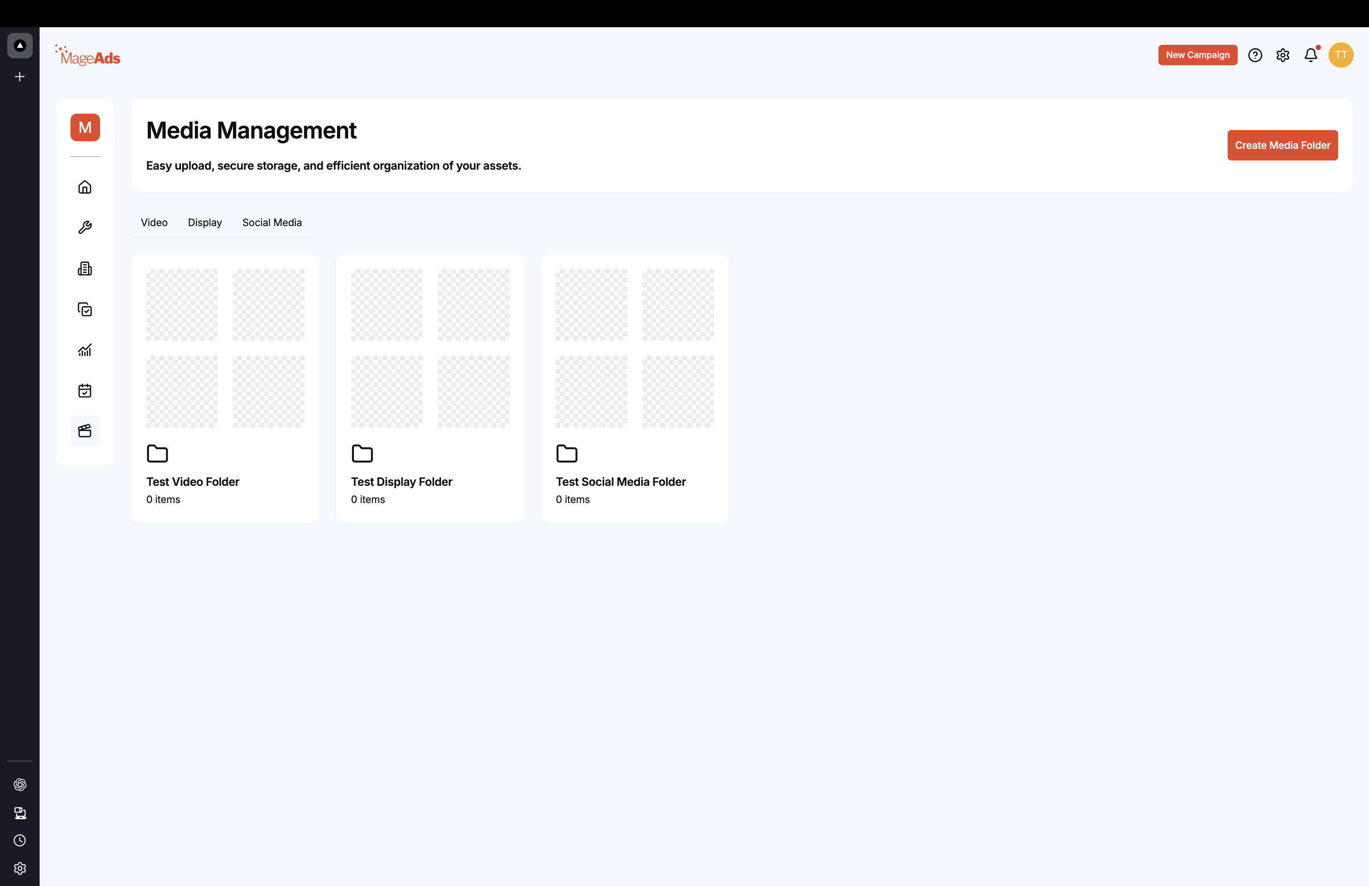Screen dimensions: 1369x886
Task: Open the Test Display Folder title
Action: point(401,482)
